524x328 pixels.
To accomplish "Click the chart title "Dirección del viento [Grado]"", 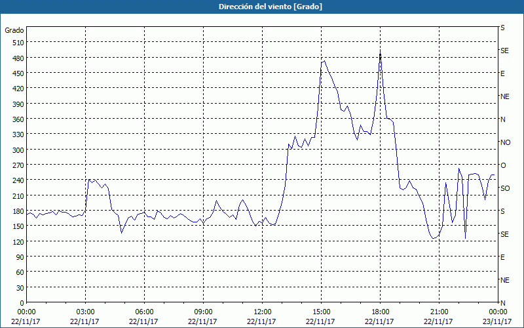I will click(271, 7).
